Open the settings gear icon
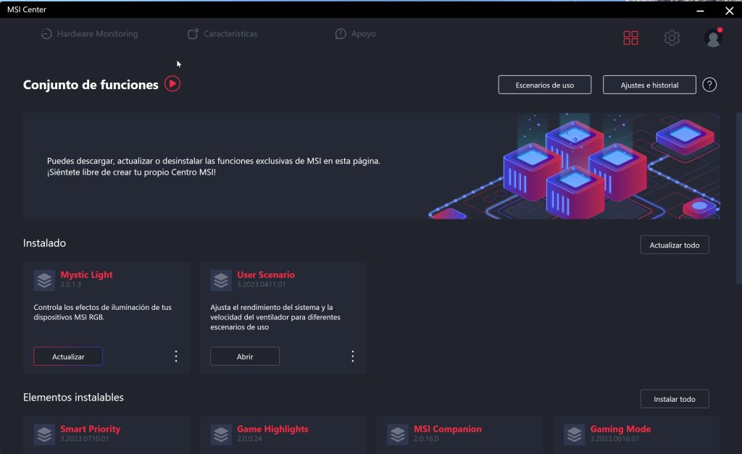This screenshot has width=742, height=454. coord(672,38)
